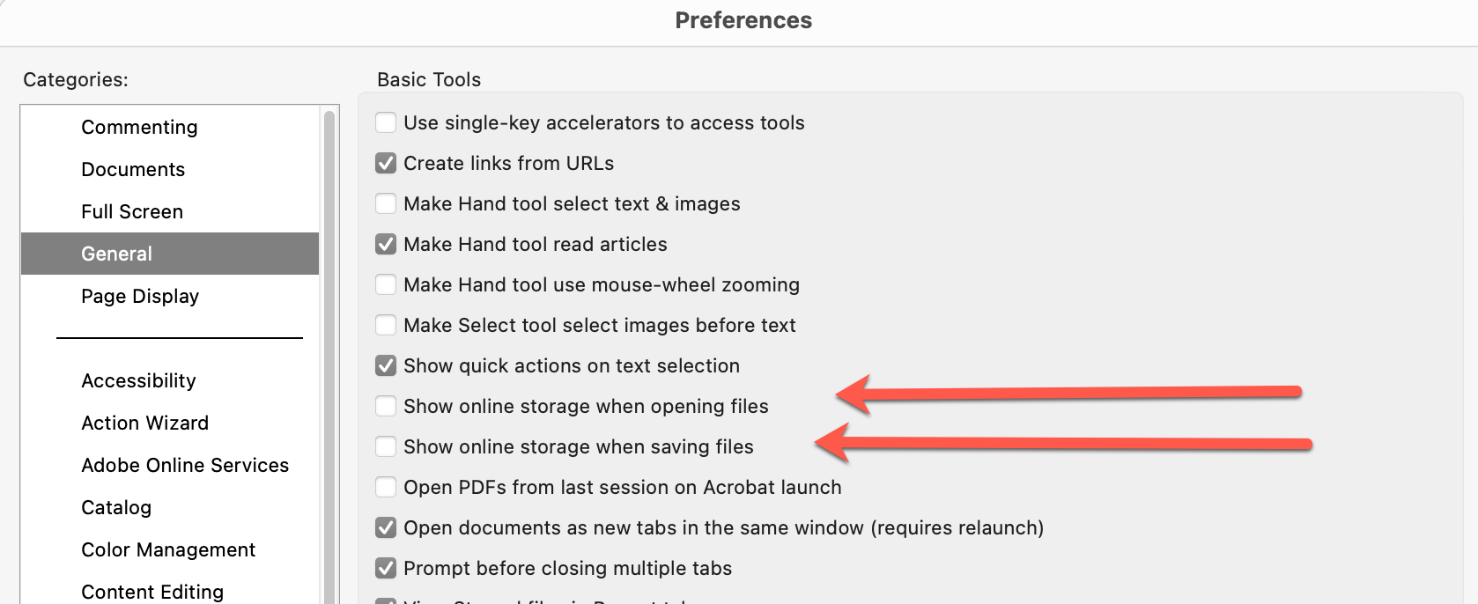Screen dimensions: 1478x604
Task: Disable Create links from URLs
Action: 385,163
